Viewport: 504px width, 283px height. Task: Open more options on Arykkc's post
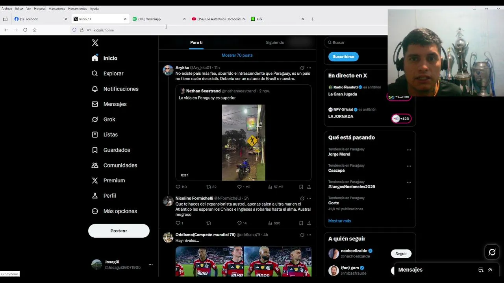coord(309,68)
